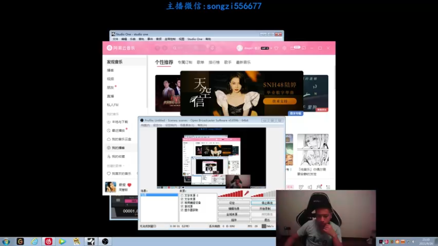Open the 纯音乐 playlist title link
This screenshot has height=246, width=438.
pyautogui.click(x=312, y=172)
